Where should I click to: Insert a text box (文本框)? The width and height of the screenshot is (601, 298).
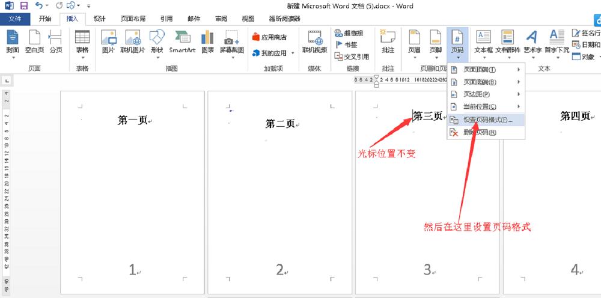[x=484, y=44]
